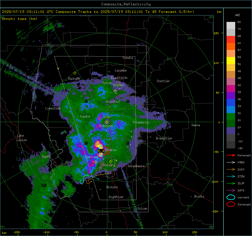Click the Sundre city label

(x=85, y=116)
